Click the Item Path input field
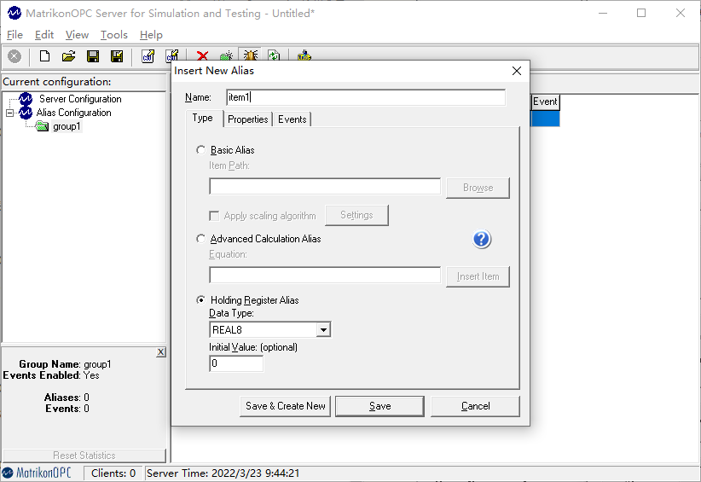This screenshot has height=482, width=701. coord(325,187)
